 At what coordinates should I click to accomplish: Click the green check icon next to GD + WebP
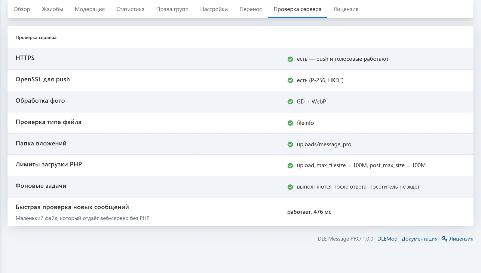point(290,102)
